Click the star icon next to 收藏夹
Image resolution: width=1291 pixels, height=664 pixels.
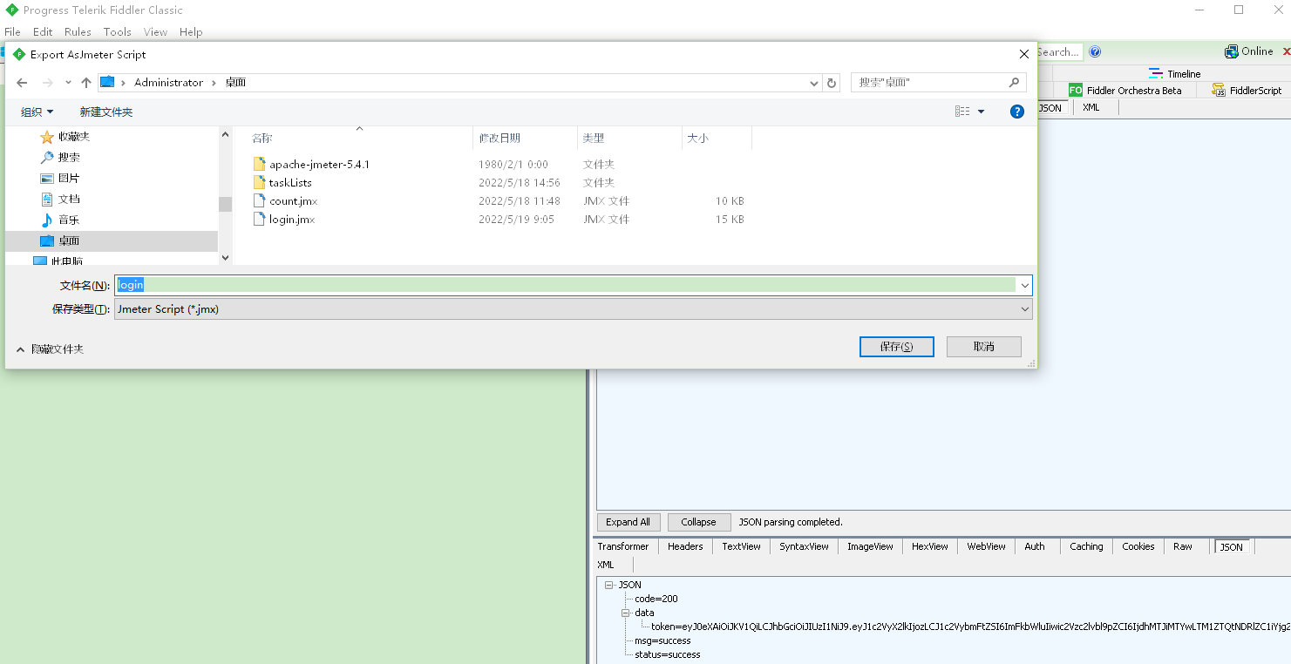[x=47, y=137]
